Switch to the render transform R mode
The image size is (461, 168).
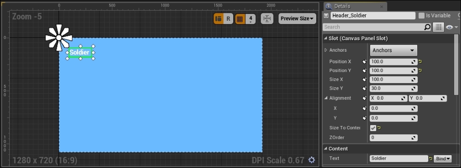(228, 19)
